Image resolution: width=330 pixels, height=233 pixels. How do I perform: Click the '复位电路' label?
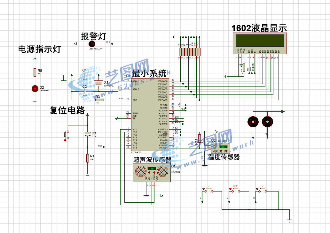click(x=67, y=110)
